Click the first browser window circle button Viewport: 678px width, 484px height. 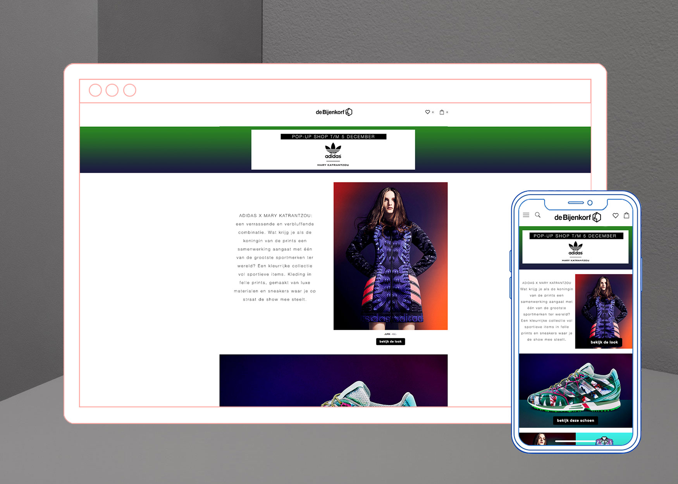95,90
